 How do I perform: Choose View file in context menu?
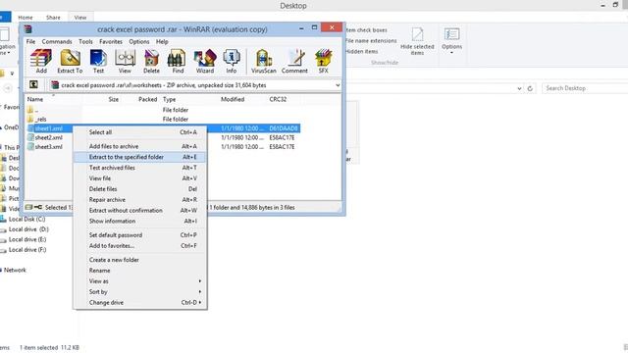pyautogui.click(x=139, y=178)
